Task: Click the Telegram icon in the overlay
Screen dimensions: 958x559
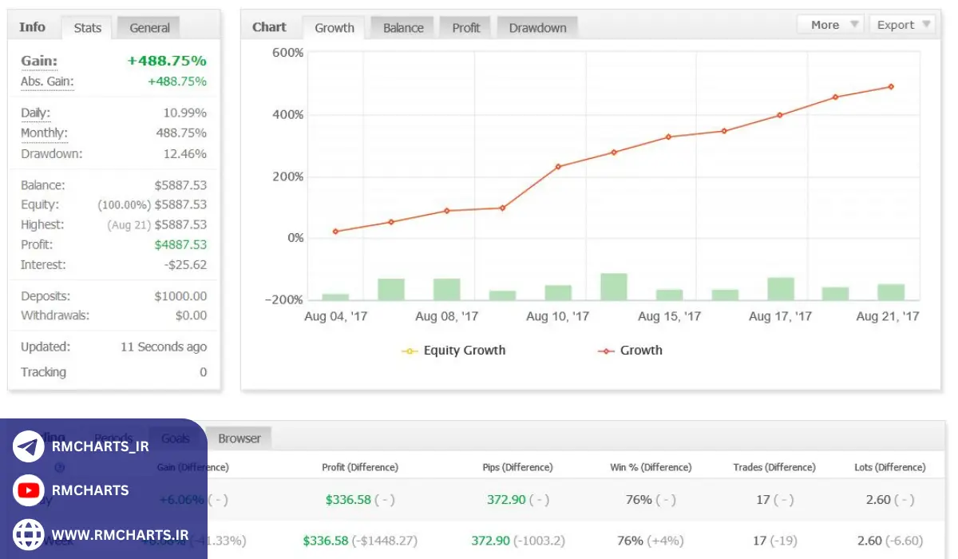Action: 29,446
